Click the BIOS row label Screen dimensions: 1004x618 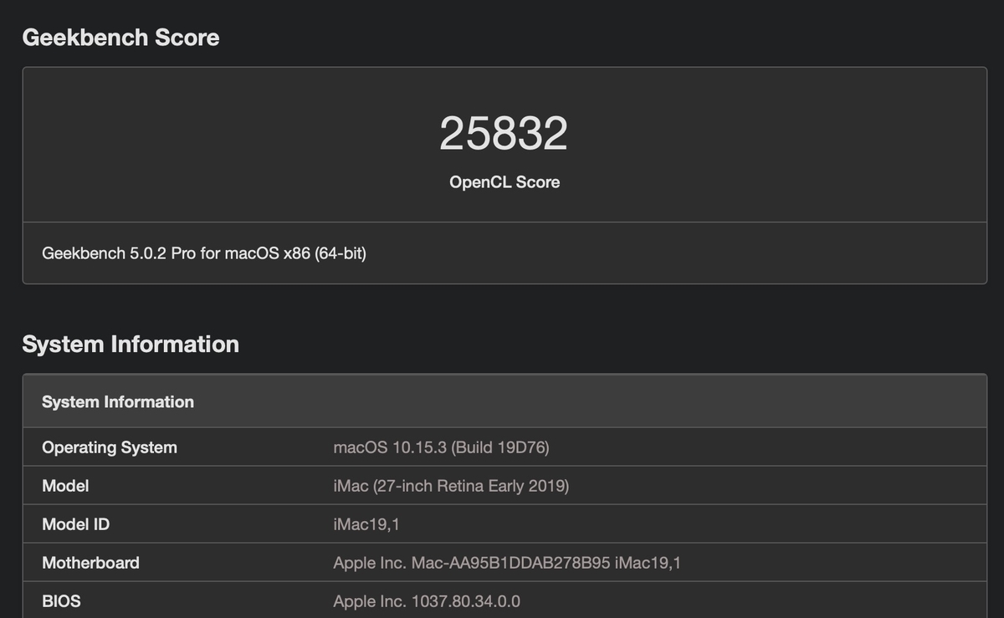point(61,601)
